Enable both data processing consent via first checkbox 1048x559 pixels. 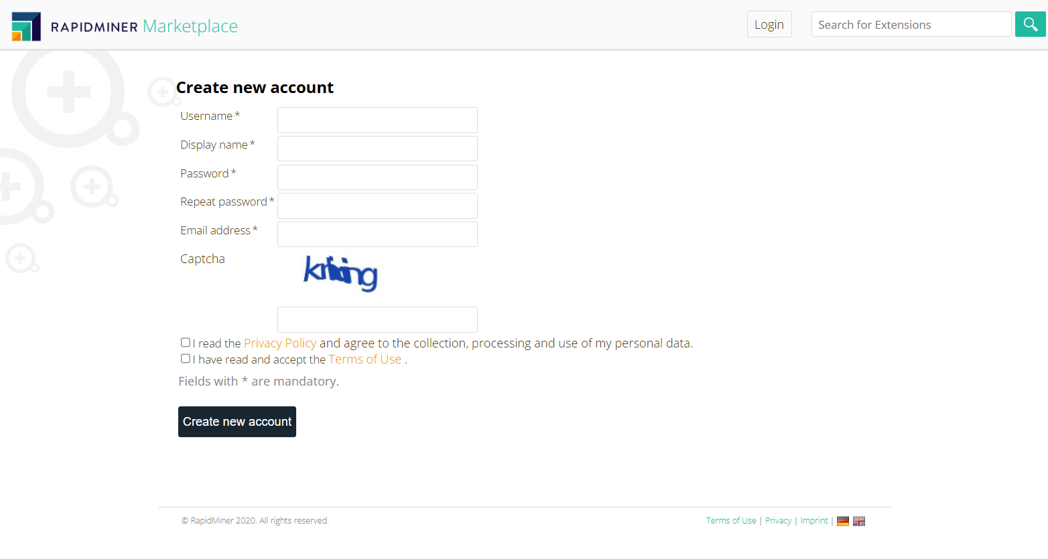pyautogui.click(x=185, y=342)
